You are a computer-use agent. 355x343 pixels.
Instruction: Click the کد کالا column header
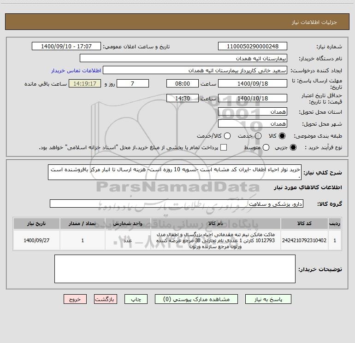pyautogui.click(x=304, y=223)
